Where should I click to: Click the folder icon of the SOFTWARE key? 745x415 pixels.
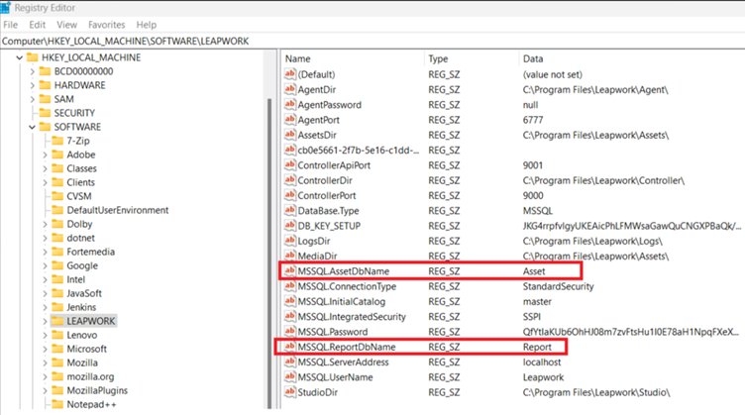pos(45,127)
